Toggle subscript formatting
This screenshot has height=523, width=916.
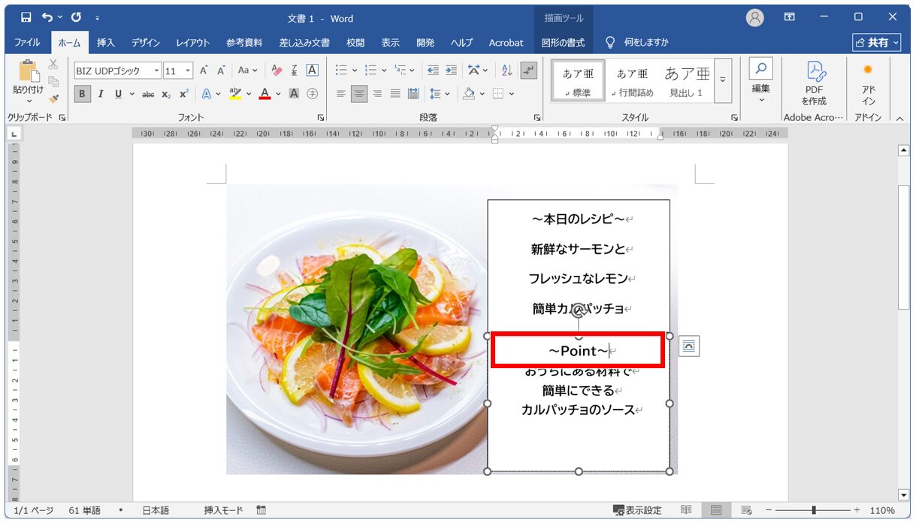[x=166, y=94]
